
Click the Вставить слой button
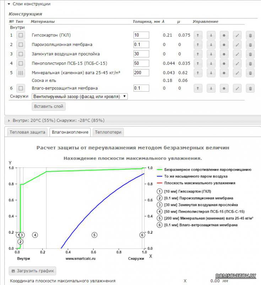[x=49, y=106]
